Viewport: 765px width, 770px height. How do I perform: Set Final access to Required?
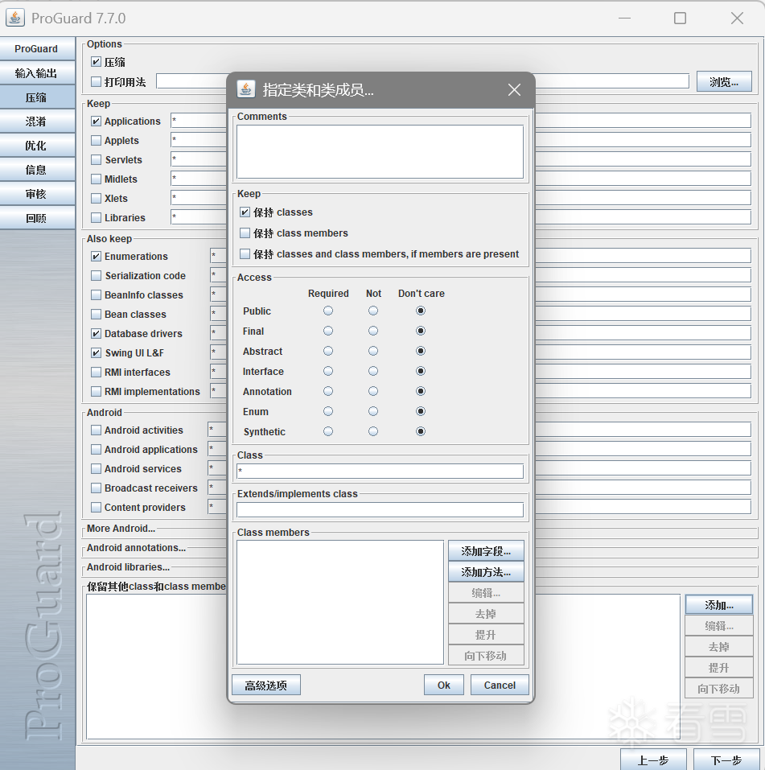(x=328, y=331)
